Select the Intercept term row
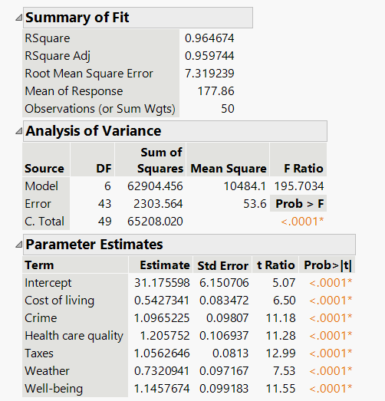This screenshot has height=401, width=385. [x=48, y=283]
